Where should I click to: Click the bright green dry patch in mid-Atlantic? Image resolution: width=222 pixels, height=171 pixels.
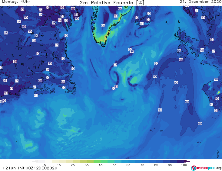[x=134, y=80]
